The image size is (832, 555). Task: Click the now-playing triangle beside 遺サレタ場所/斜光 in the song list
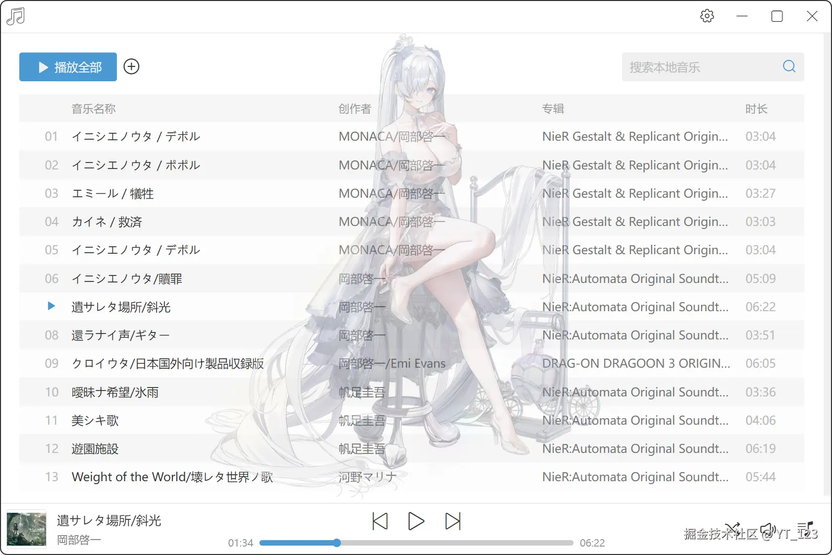[x=51, y=306]
